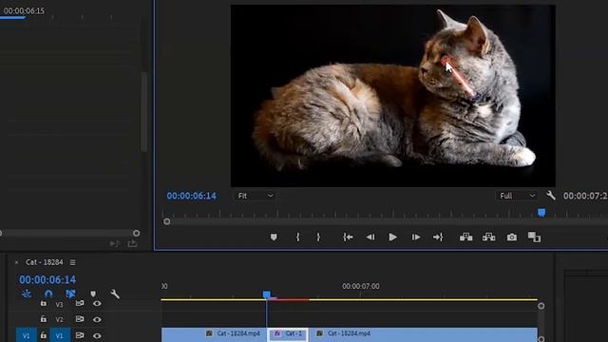Click the timeline playhead handle
The width and height of the screenshot is (608, 342).
click(x=266, y=294)
